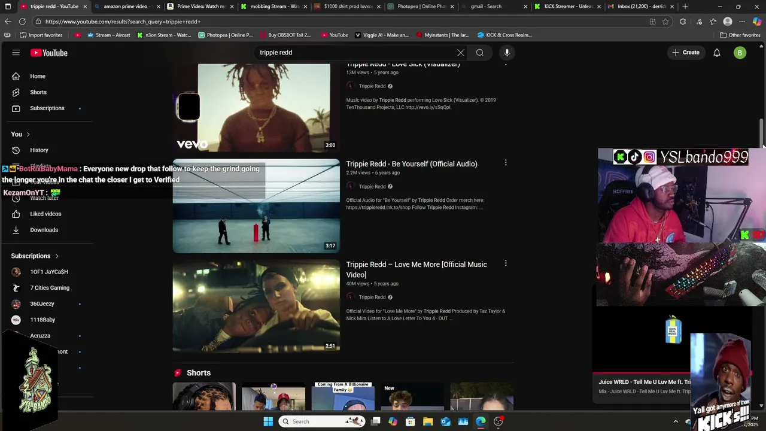Image resolution: width=766 pixels, height=431 pixels.
Task: Click the Create button
Action: click(685, 53)
